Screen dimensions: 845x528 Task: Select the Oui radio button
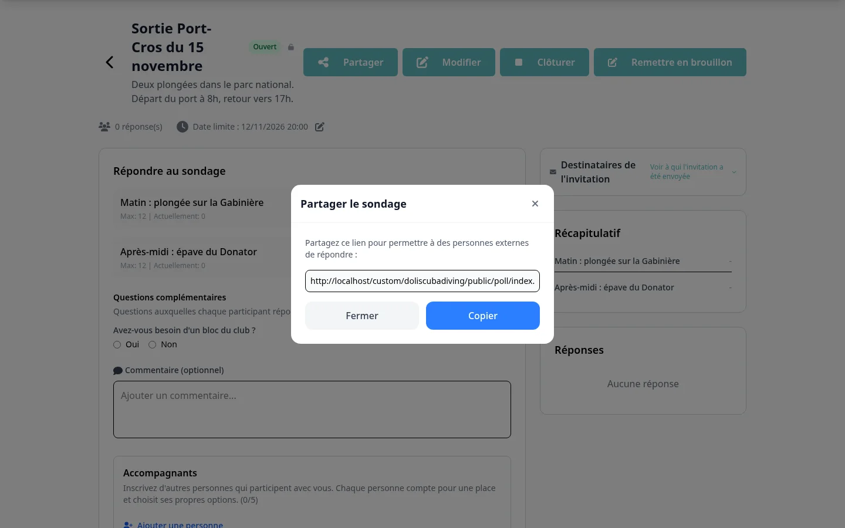pos(117,345)
